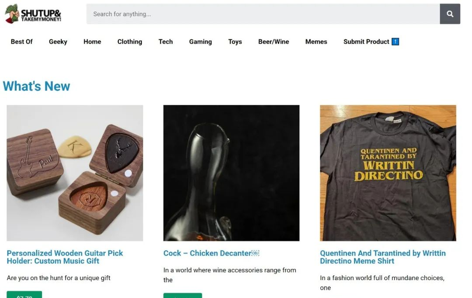Follow the 'Cock – Chicken Decanter' title link
This screenshot has width=472, height=298.
(207, 253)
